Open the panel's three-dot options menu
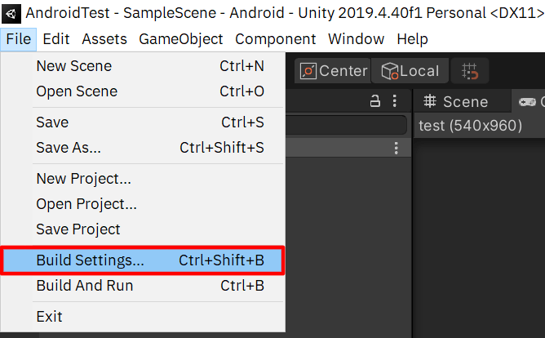Screen dimensions: 545x338 pos(395,101)
